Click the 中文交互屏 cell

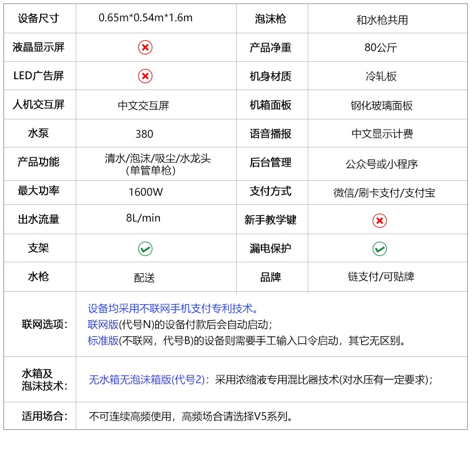tap(144, 106)
